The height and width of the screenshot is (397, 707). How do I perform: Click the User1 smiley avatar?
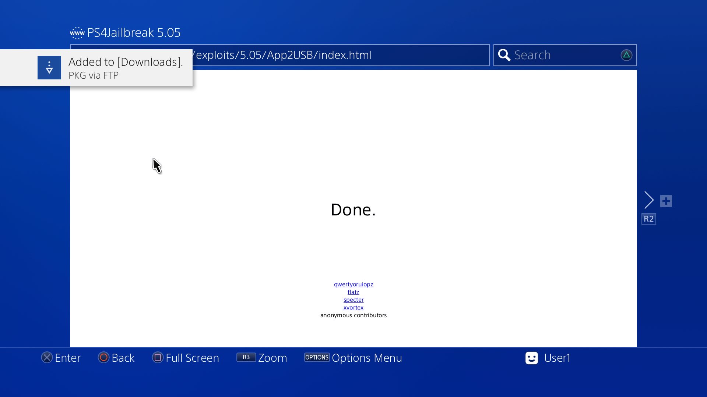coord(532,358)
